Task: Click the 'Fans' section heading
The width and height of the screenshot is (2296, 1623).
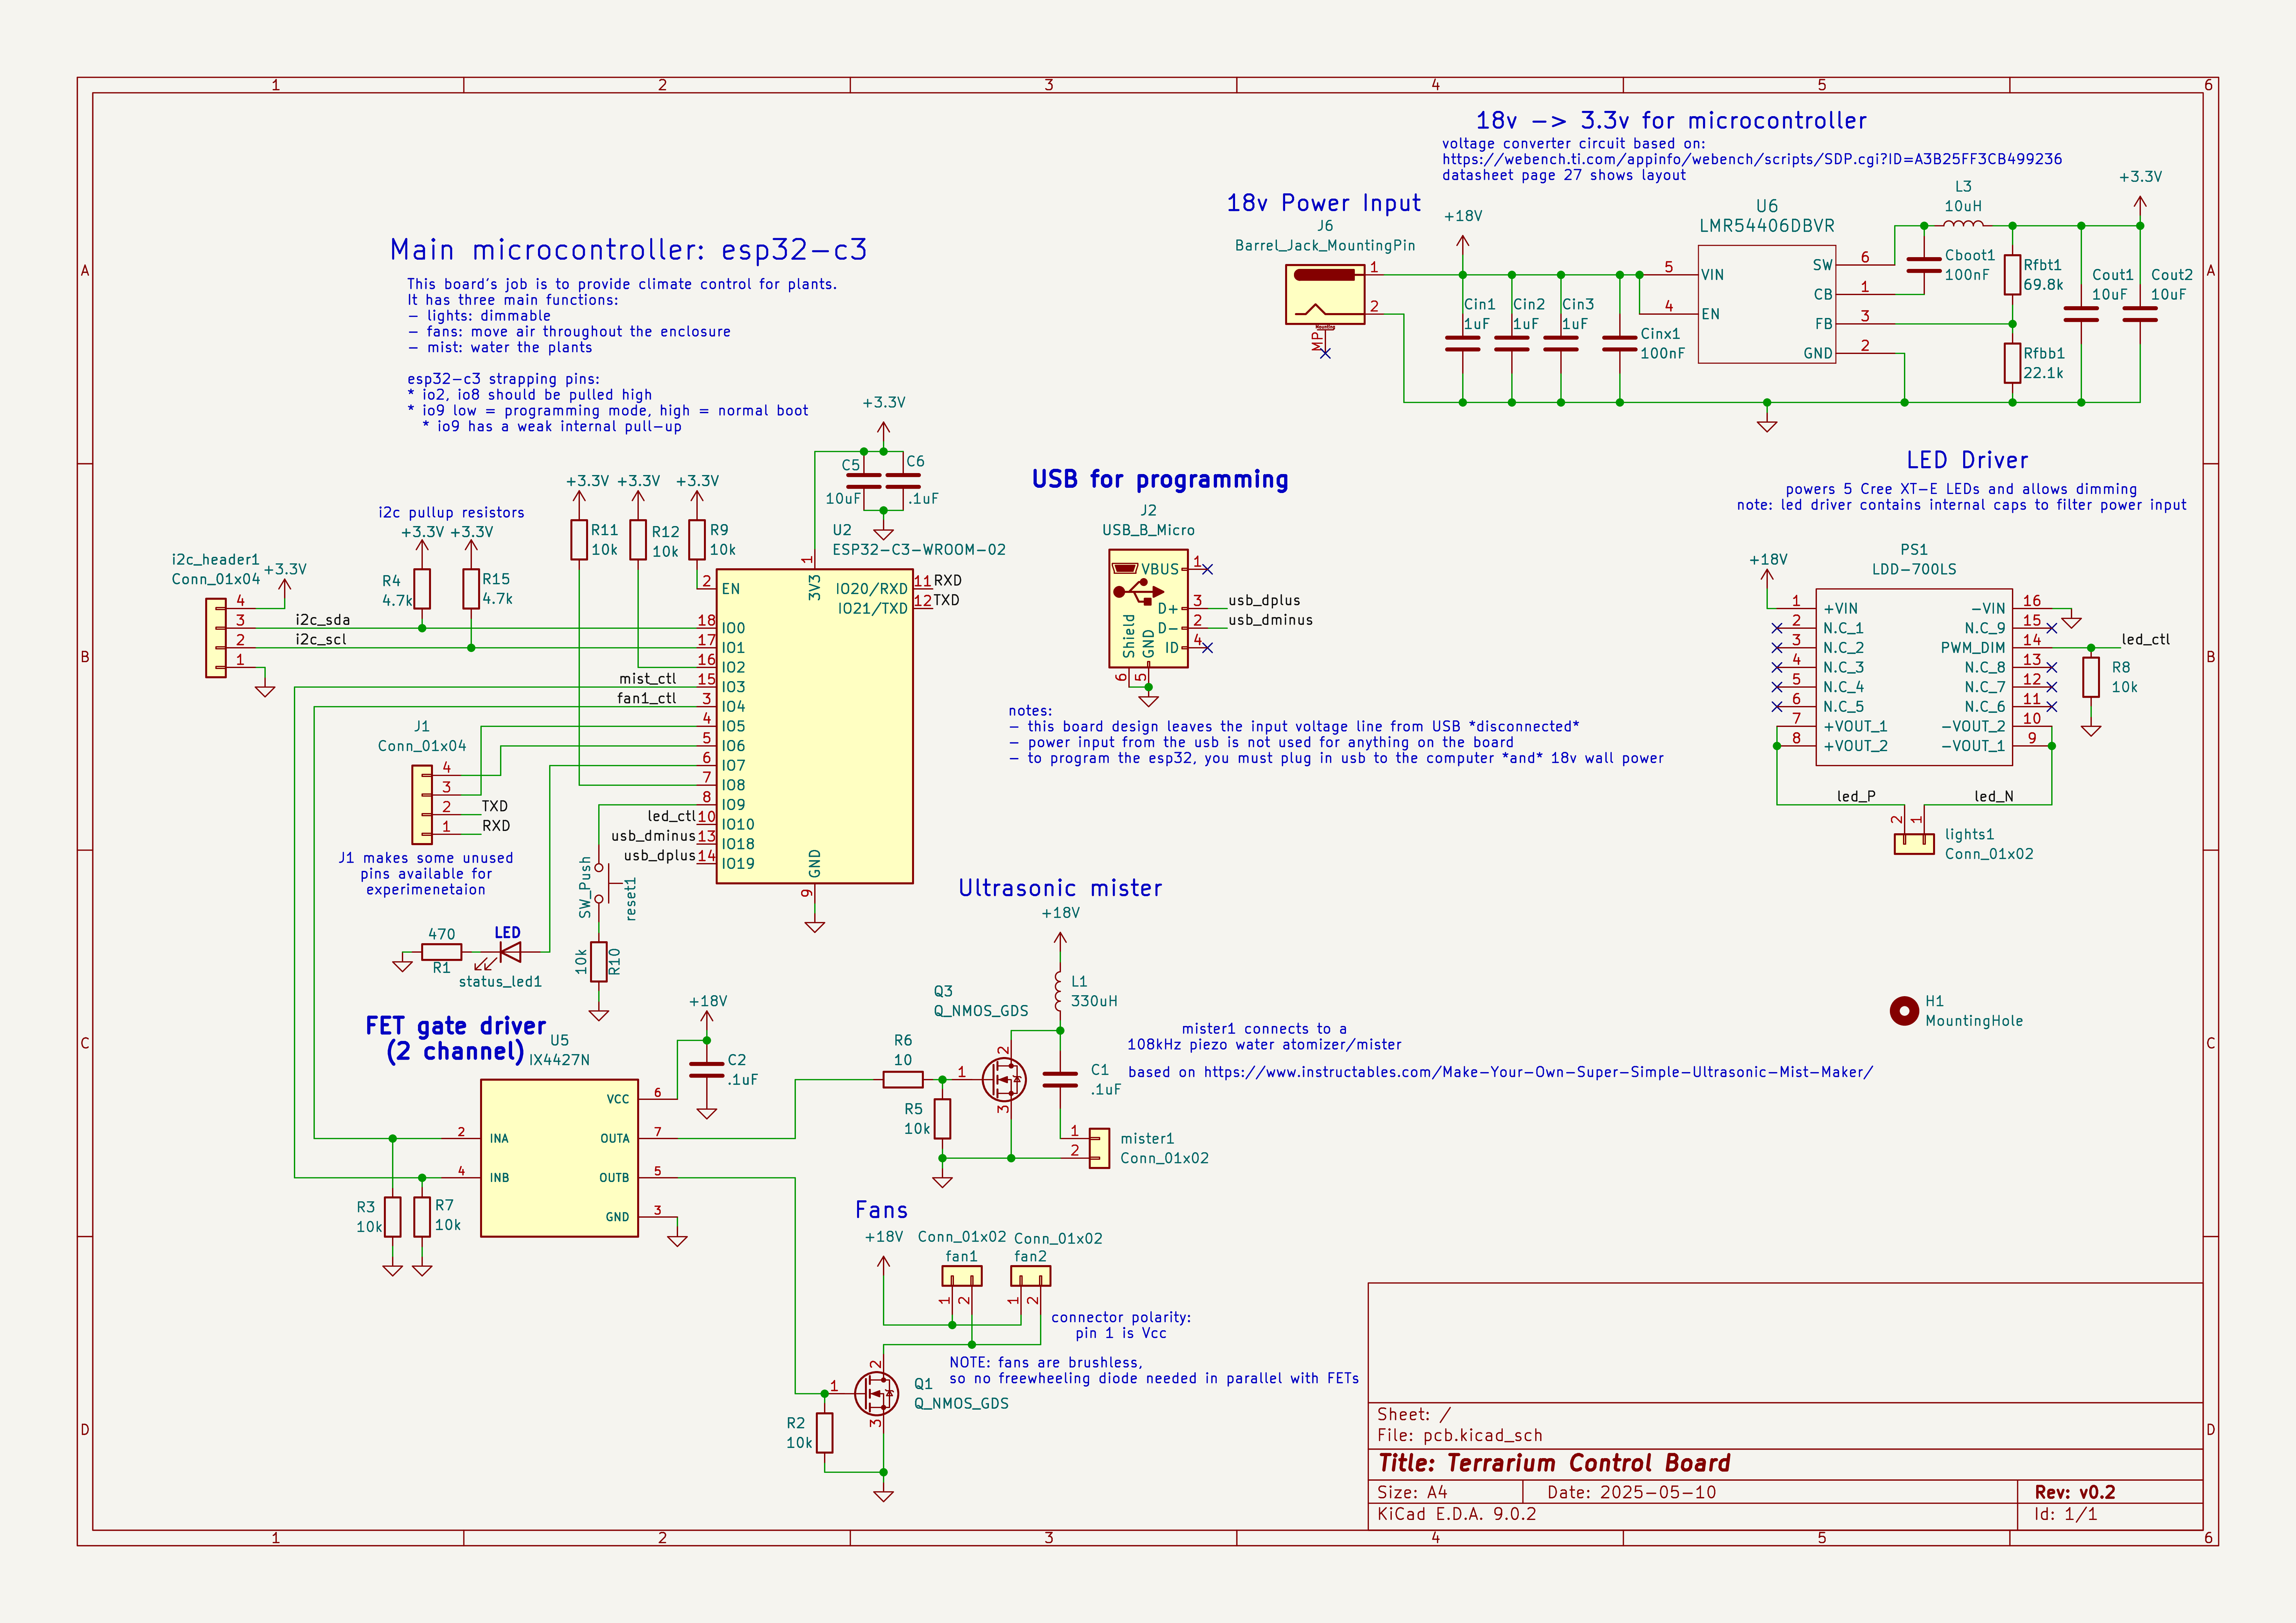Action: click(881, 1210)
